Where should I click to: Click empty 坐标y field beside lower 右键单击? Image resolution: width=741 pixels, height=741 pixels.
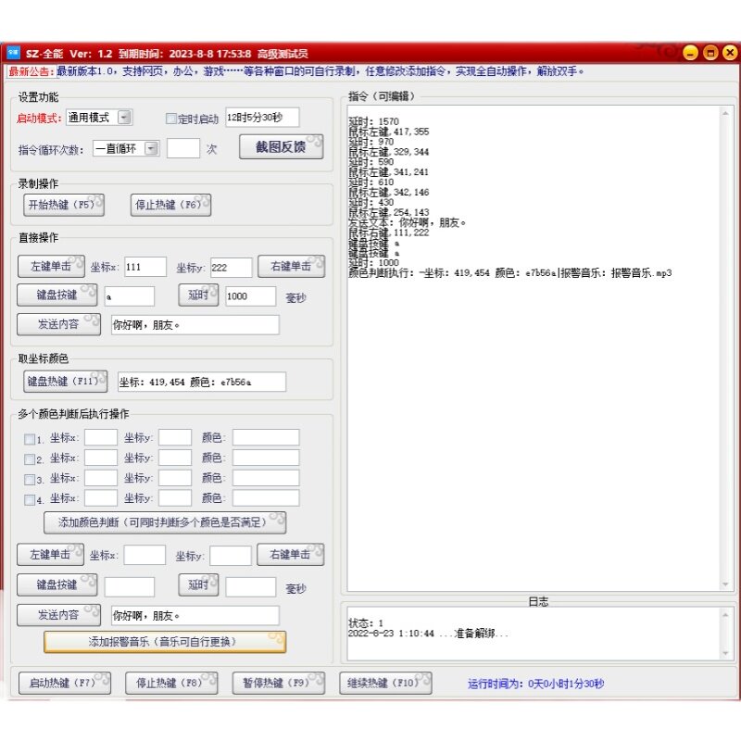tap(231, 556)
